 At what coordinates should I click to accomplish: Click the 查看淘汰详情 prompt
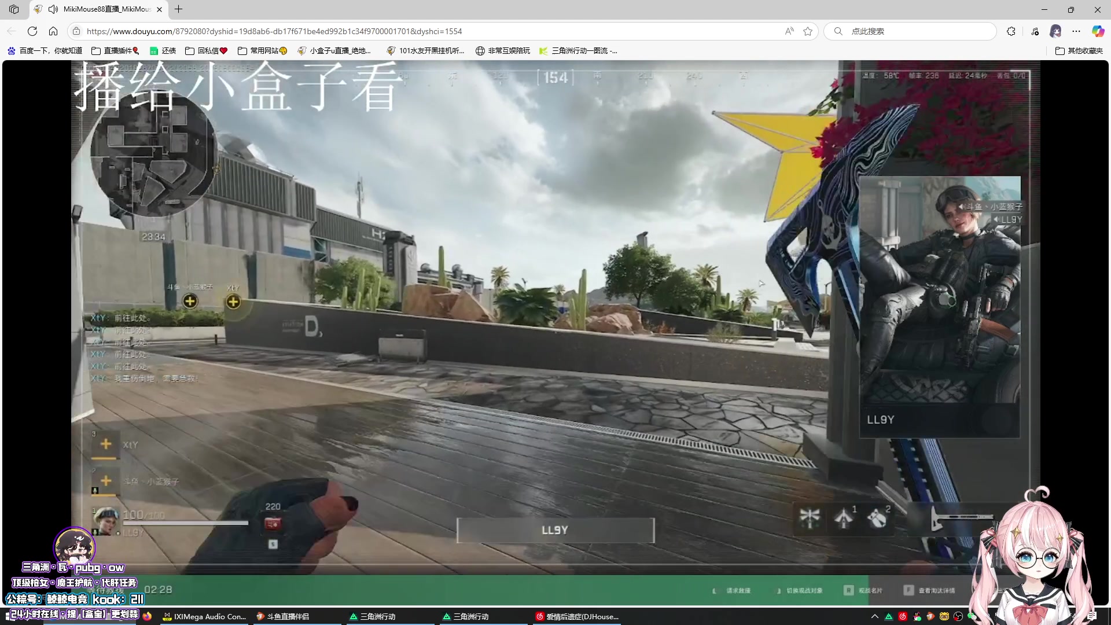[x=930, y=590]
